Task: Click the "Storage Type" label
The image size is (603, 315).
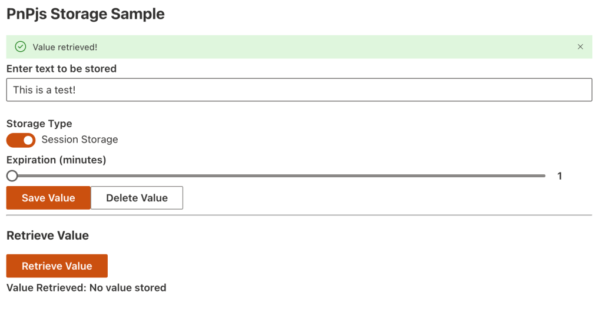Action: pyautogui.click(x=39, y=124)
